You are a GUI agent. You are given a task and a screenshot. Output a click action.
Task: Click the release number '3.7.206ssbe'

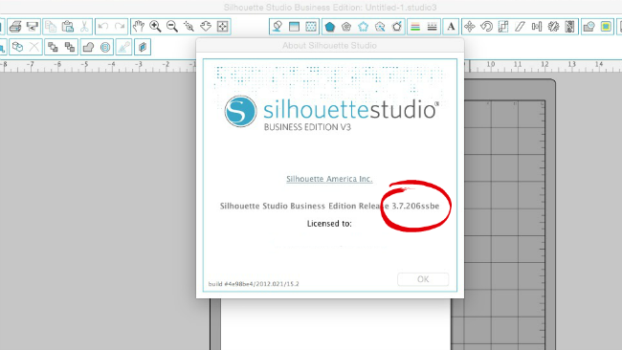click(415, 207)
